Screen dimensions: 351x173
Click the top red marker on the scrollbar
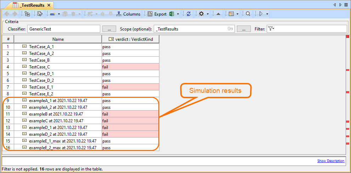(x=347, y=36)
